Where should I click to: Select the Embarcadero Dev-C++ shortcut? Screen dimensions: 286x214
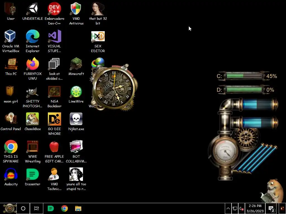click(x=54, y=14)
